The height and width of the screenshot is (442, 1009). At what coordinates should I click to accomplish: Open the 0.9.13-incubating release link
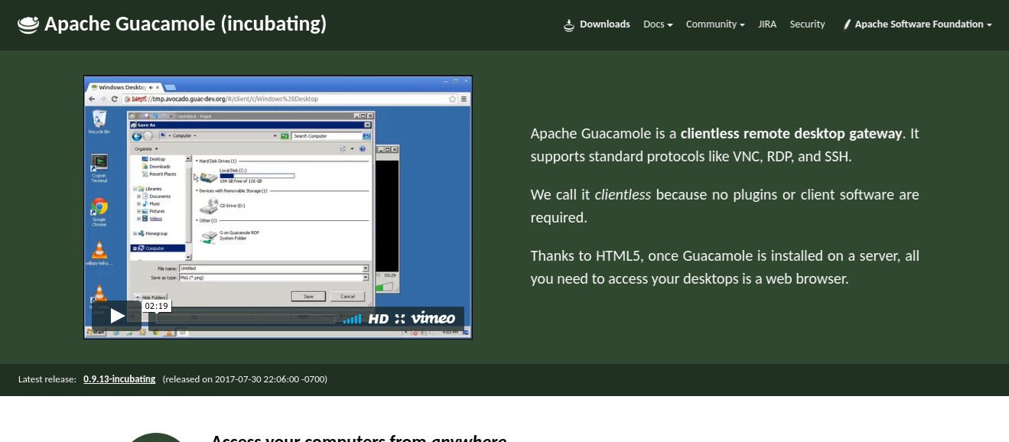click(x=119, y=379)
